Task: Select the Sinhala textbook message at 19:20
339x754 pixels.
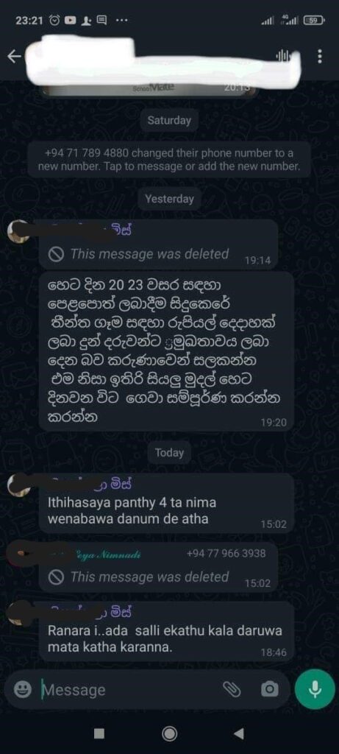Action: click(166, 351)
